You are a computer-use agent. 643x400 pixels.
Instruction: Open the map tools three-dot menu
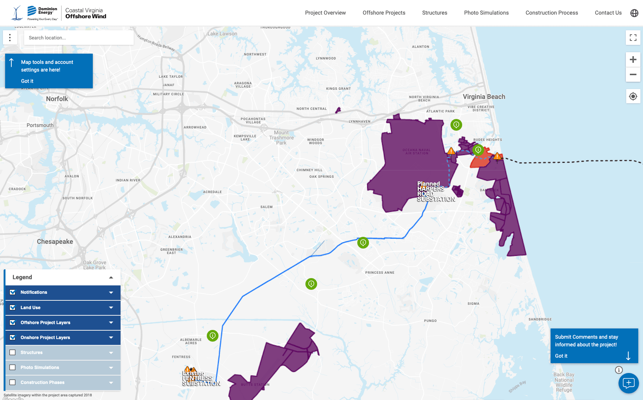pyautogui.click(x=10, y=38)
